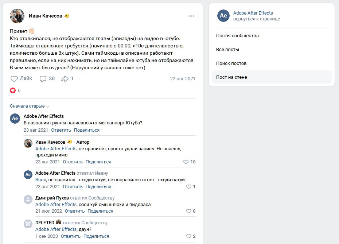This screenshot has height=244, width=339.
Task: Click the briefcase badge next to DELETED
Action: (59, 222)
